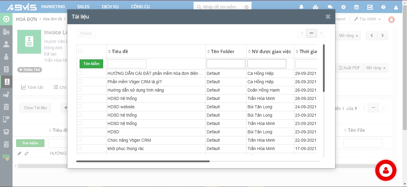
Task: Open the chat messages icon
Action: pos(330,7)
